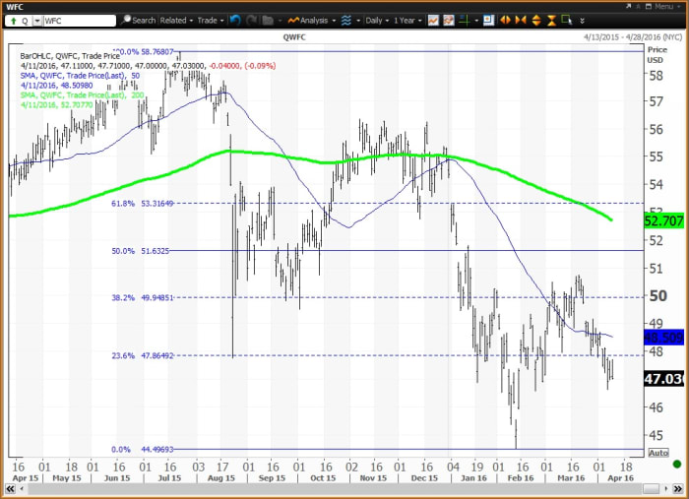Click the orange expand-horizontally arrows icon
Viewport: 689px width, 499px height.
[505, 21]
